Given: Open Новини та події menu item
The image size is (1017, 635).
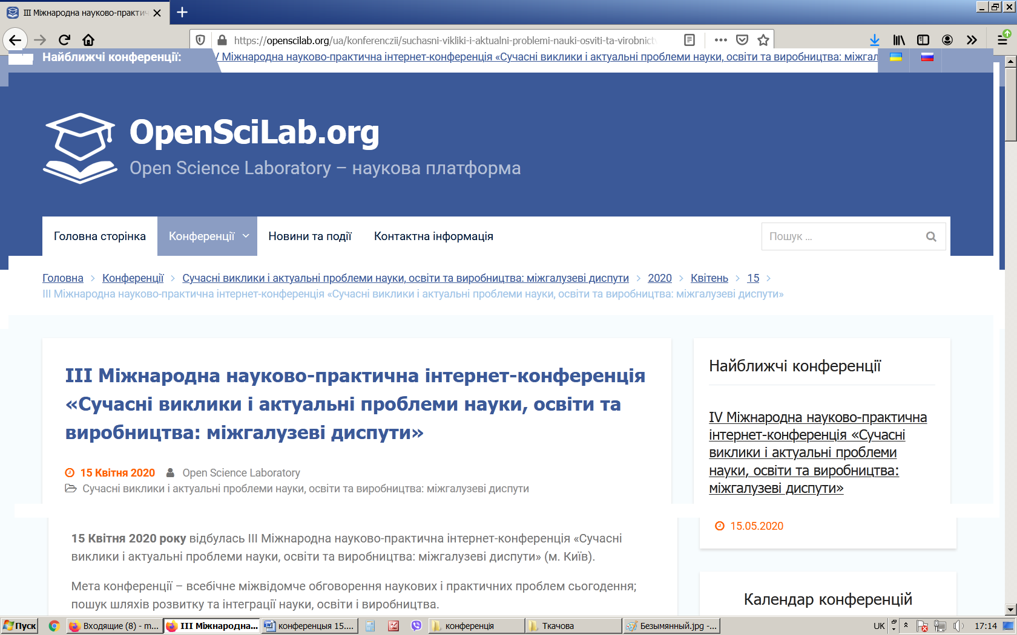Looking at the screenshot, I should 310,236.
